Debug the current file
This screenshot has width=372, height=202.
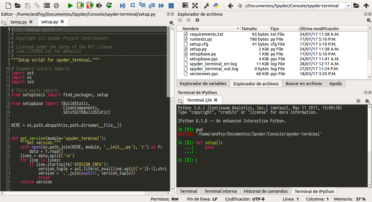[122, 5]
